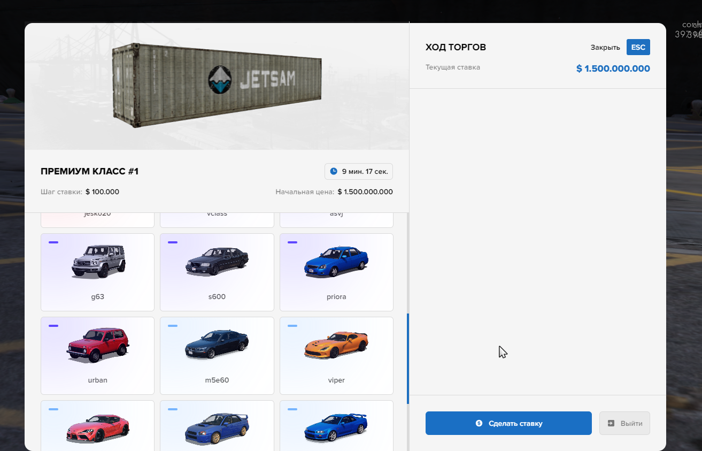Click the exit arrow icon beside Выйти
Image resolution: width=702 pixels, height=451 pixels.
[x=611, y=423]
